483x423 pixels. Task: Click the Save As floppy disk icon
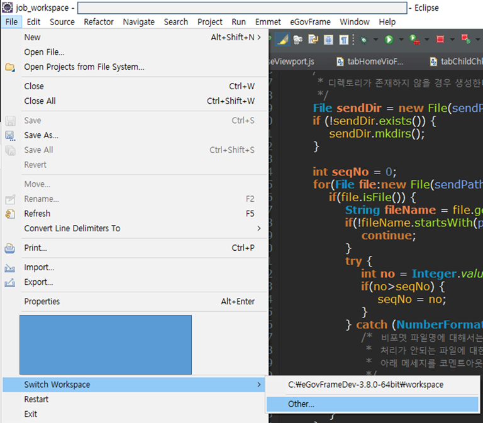pos(10,136)
